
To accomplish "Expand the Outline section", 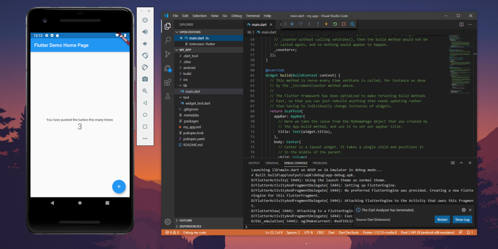I will (x=186, y=220).
